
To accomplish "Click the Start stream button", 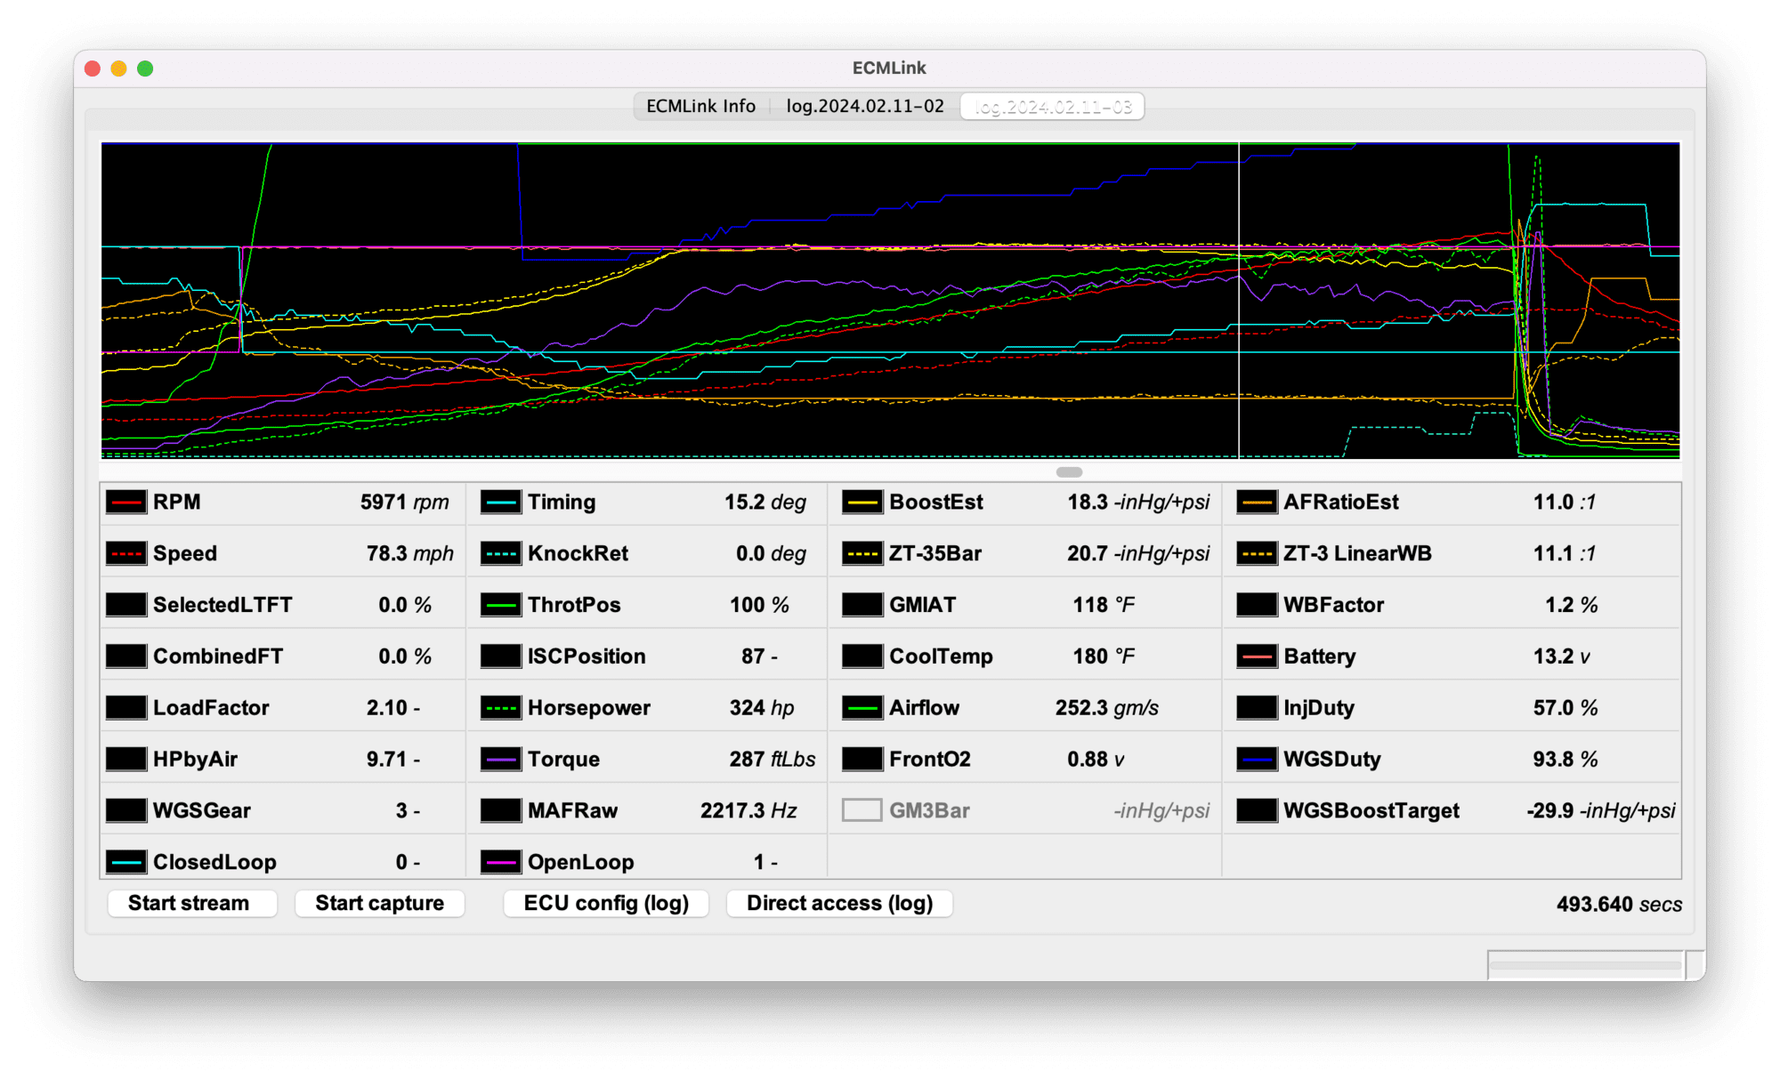I will [x=191, y=904].
